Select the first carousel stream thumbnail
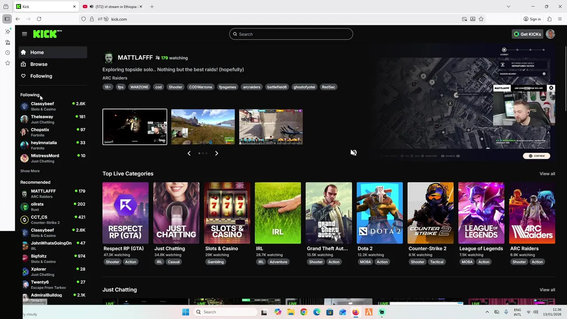The height and width of the screenshot is (319, 567). [x=135, y=127]
